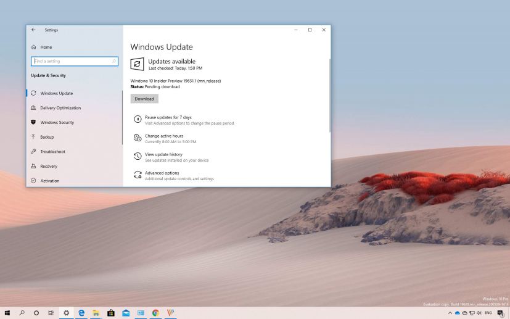Screen dimensions: 510x319
Task: Open Microsoft Store from the taskbar
Action: pyautogui.click(x=111, y=313)
